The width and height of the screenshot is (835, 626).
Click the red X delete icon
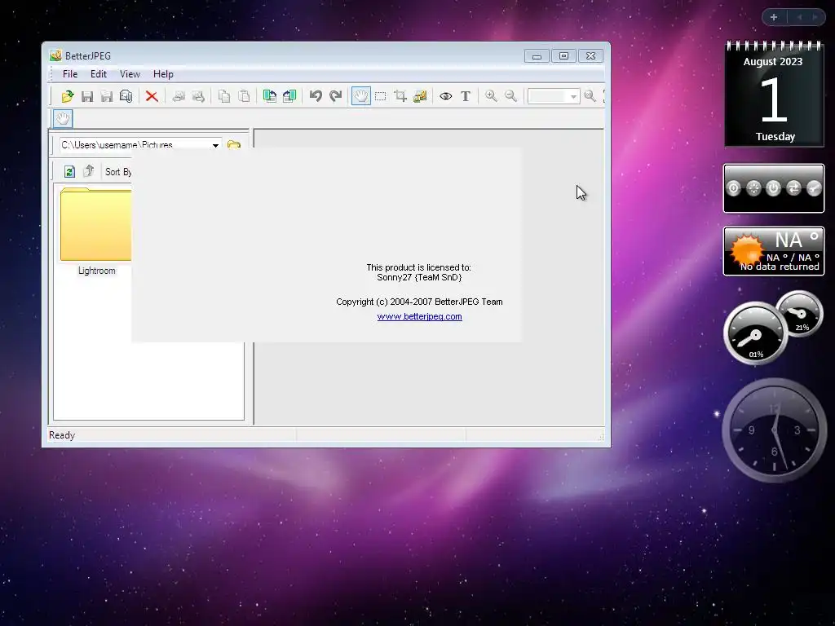(x=152, y=96)
